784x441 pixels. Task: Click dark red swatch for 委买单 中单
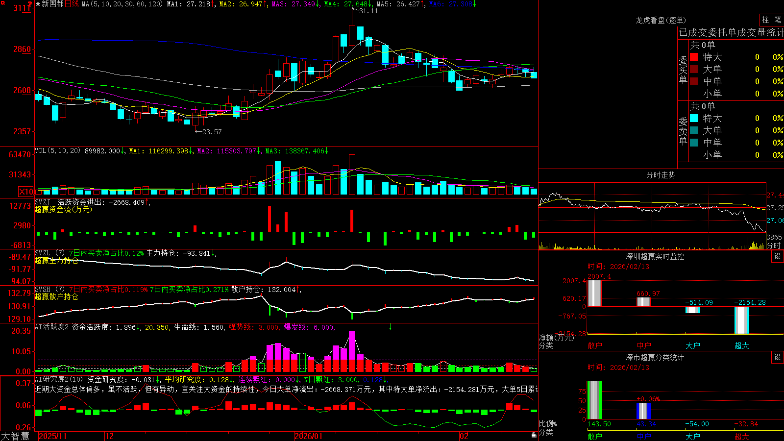[x=694, y=81]
